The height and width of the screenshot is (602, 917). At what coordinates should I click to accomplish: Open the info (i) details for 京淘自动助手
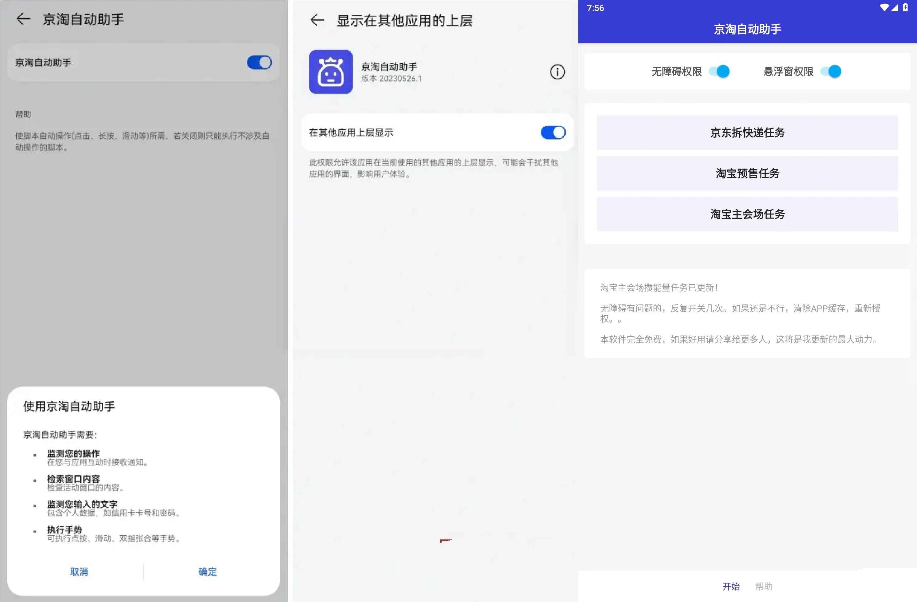tap(557, 71)
